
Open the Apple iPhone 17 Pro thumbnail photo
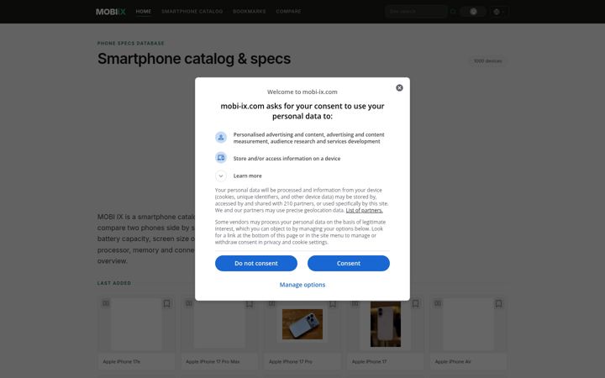tap(302, 324)
